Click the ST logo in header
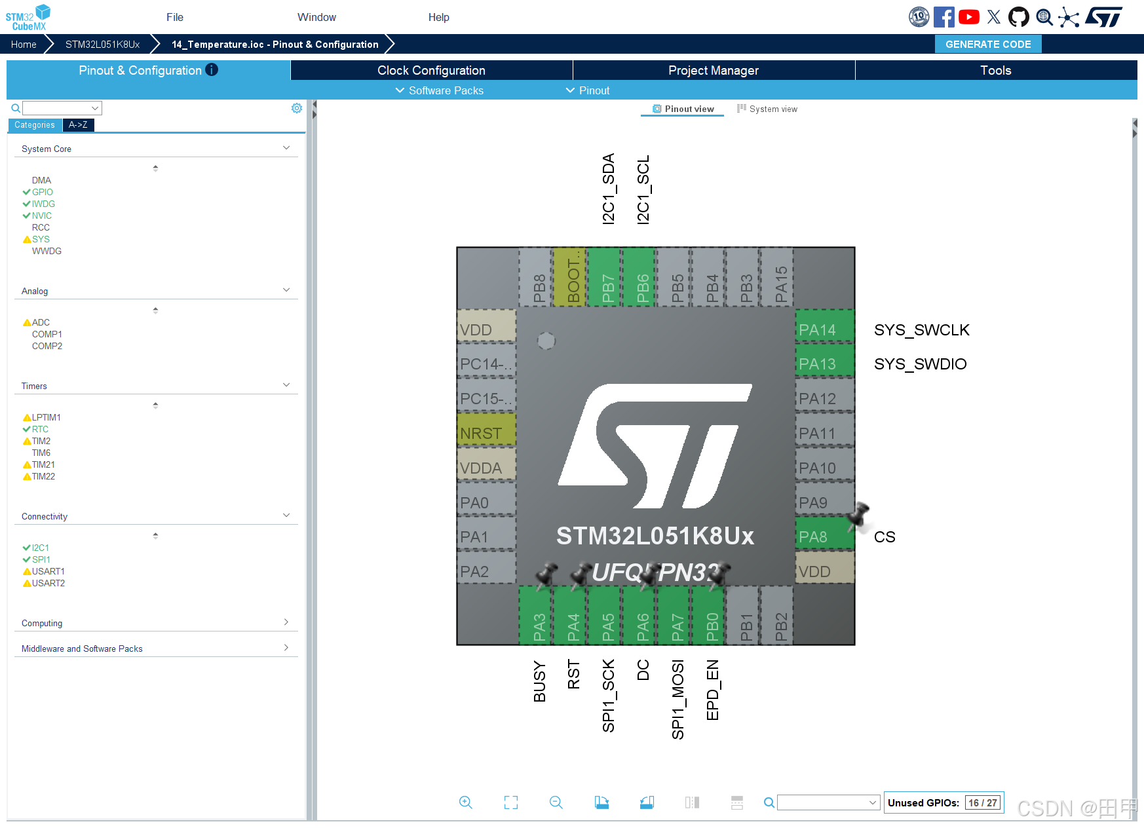1144x828 pixels. [1103, 17]
